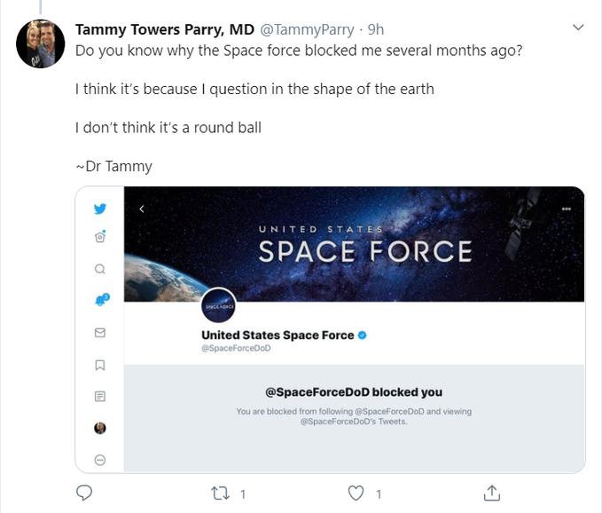Click the messages envelope icon
This screenshot has width=602, height=513.
coord(100,333)
